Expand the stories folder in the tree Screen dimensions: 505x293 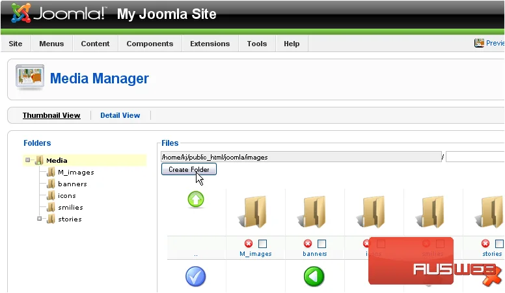tap(39, 219)
